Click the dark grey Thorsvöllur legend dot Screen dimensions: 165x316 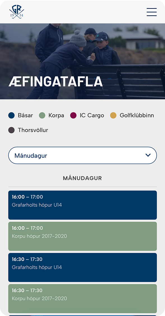(11, 130)
